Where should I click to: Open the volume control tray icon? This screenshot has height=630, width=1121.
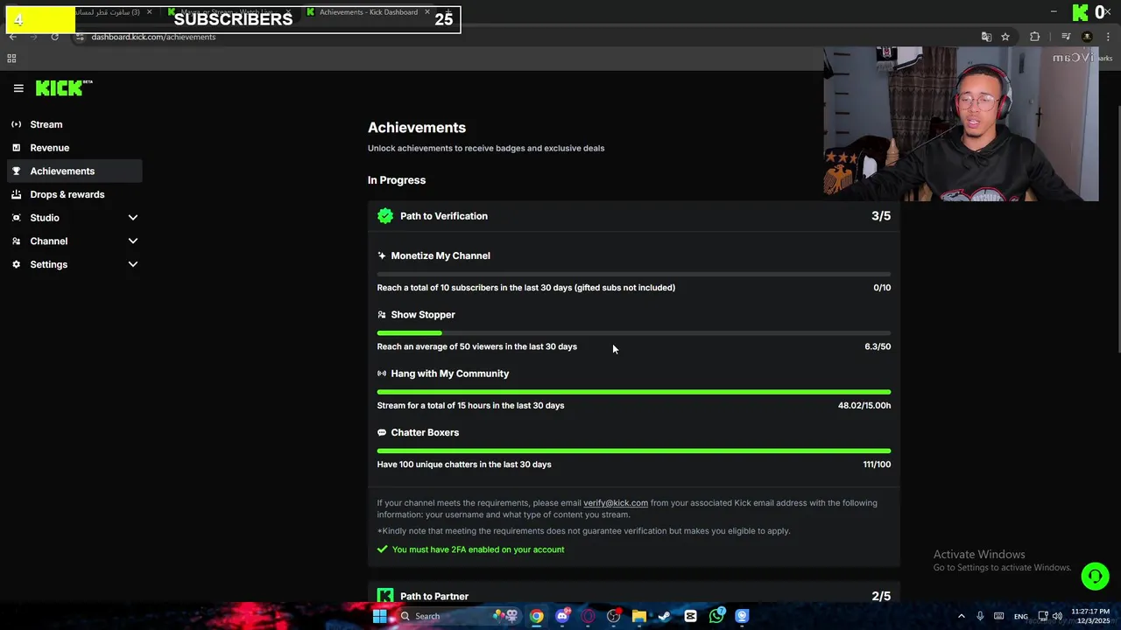(x=1057, y=616)
